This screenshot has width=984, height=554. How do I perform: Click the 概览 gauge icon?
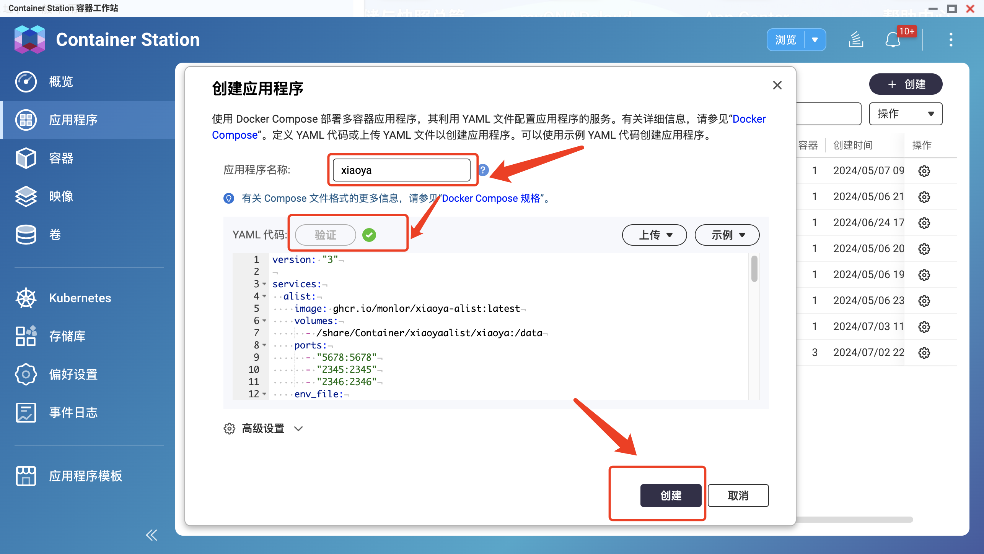coord(26,81)
